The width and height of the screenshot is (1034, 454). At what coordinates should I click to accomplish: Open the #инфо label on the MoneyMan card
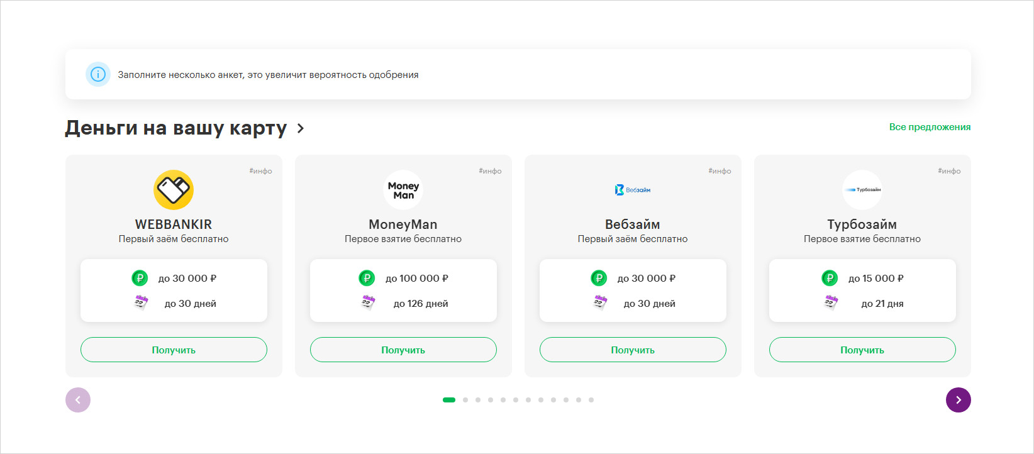[490, 171]
